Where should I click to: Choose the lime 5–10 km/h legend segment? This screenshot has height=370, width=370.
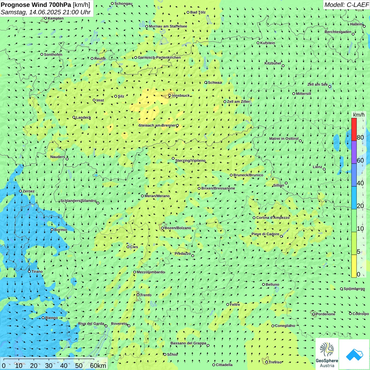(354, 243)
